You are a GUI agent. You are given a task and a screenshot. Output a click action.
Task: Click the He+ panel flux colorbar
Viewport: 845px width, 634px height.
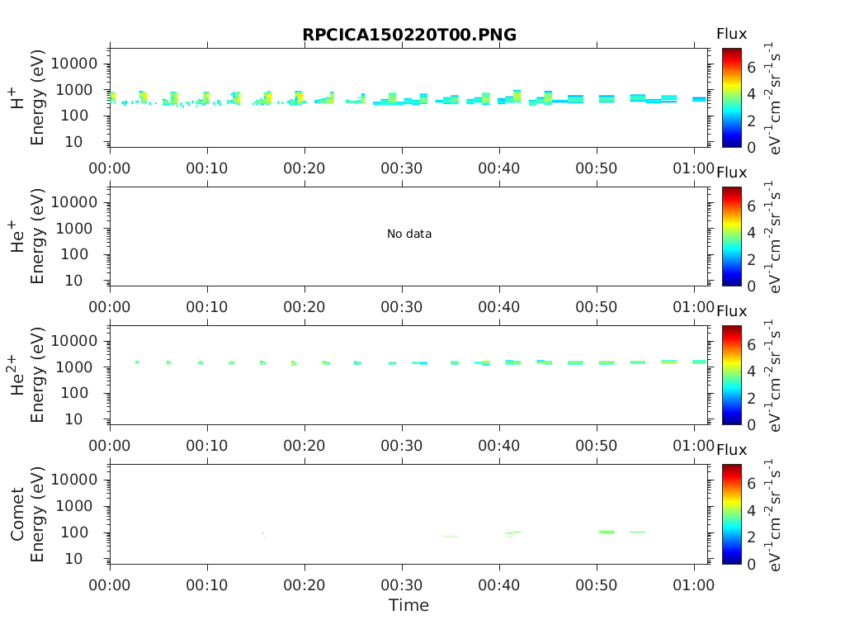(x=732, y=237)
